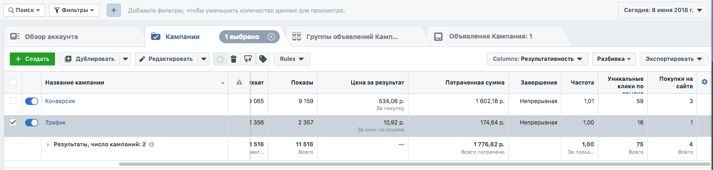Open the Экспортировать dropdown
This screenshot has height=170, width=713.
pos(674,59)
